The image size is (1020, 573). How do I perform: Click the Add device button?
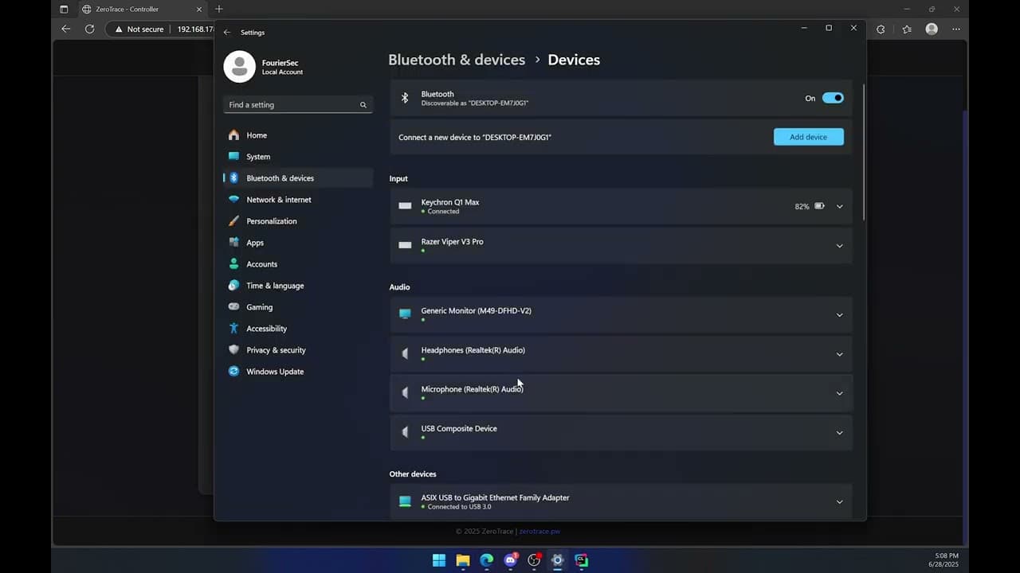coord(808,137)
